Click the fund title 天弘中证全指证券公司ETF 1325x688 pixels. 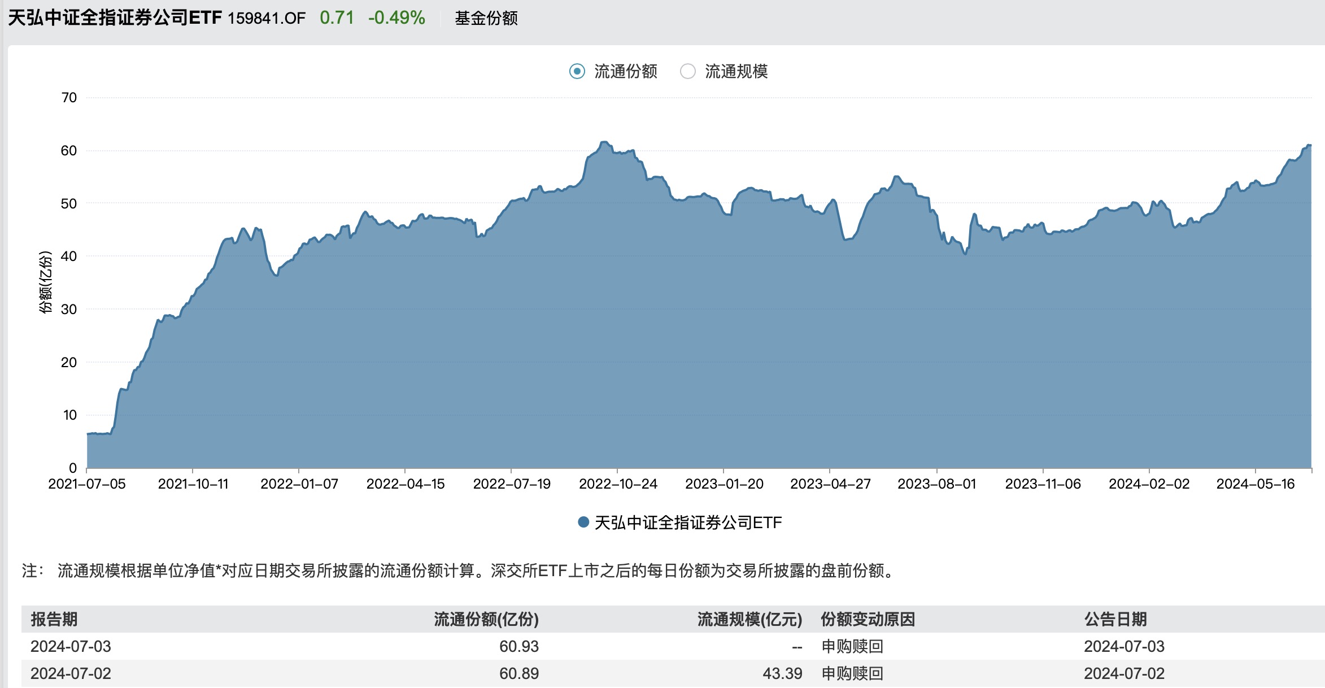point(115,18)
